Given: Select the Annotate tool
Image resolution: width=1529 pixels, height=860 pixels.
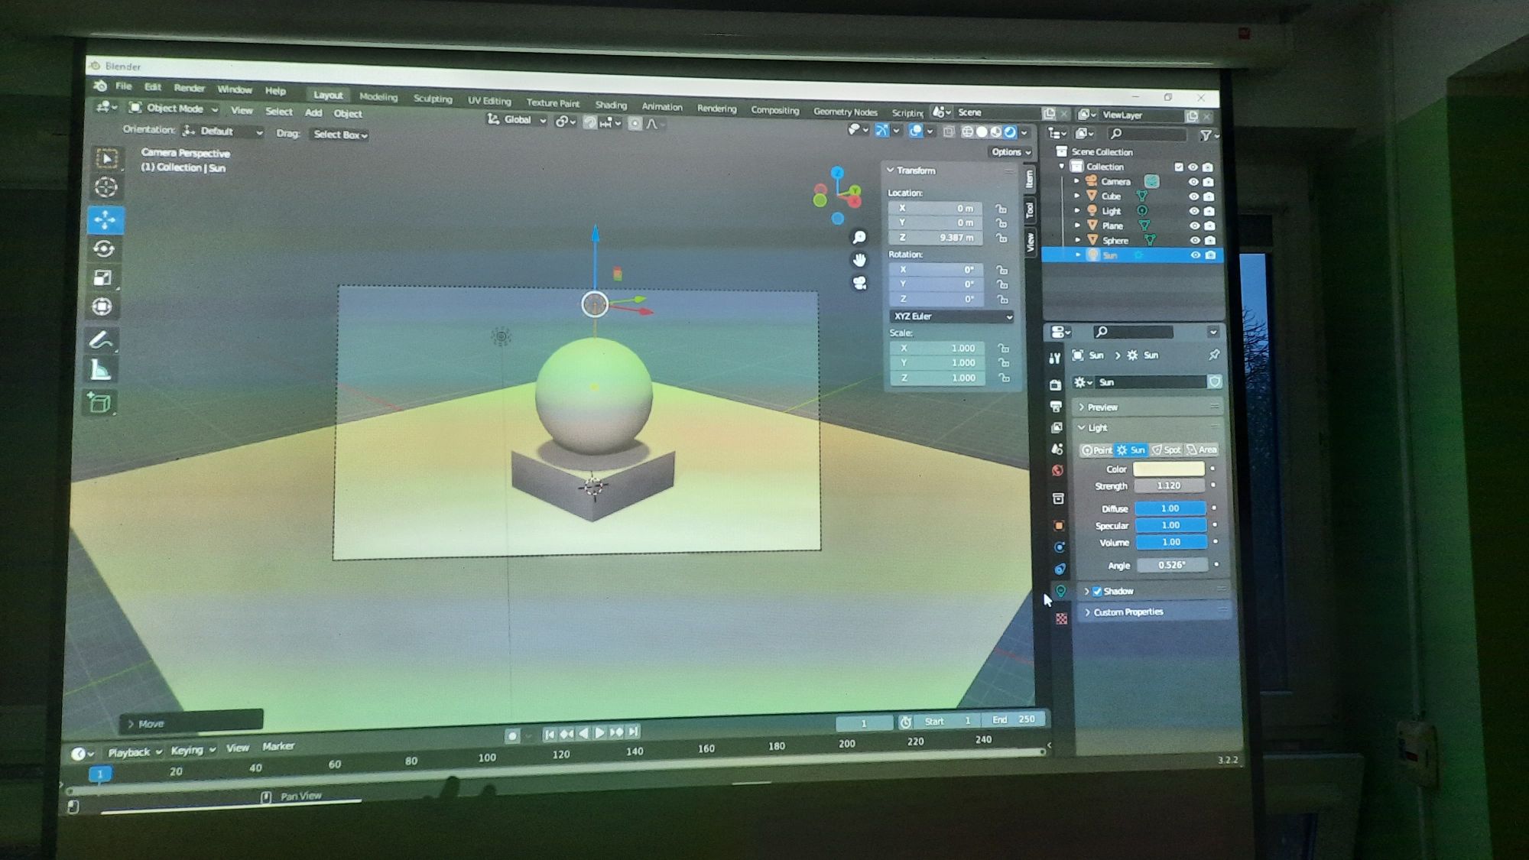Looking at the screenshot, I should point(102,340).
